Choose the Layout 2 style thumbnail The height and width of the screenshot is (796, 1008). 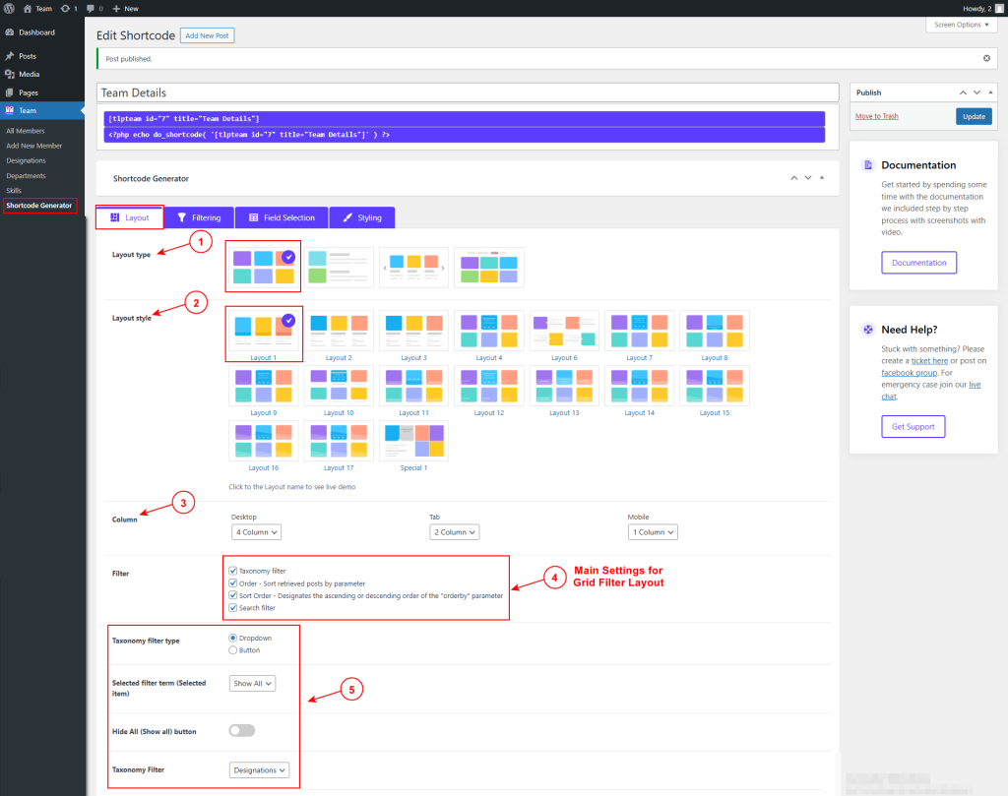[x=339, y=331]
